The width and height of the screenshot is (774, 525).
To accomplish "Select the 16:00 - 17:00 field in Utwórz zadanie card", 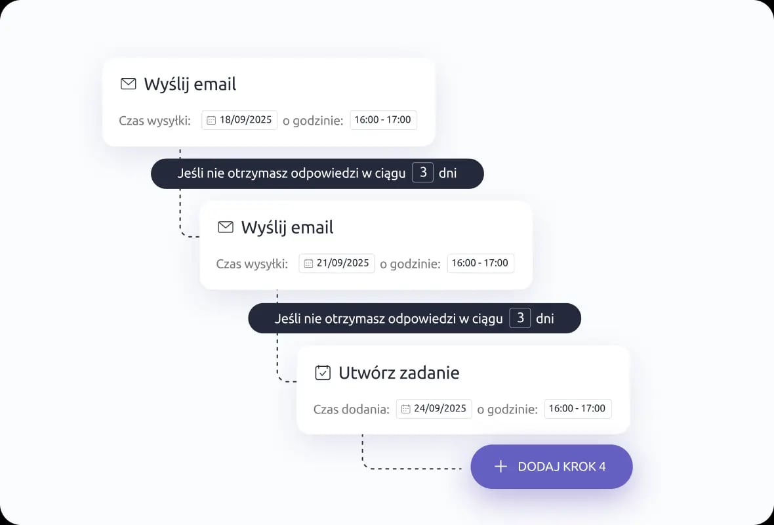I will tap(578, 409).
